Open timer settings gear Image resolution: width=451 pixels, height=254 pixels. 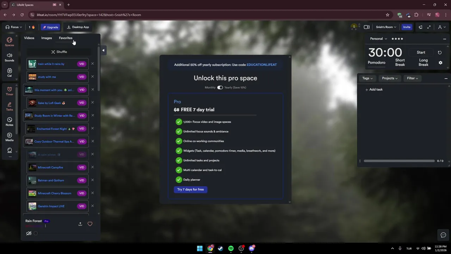click(x=440, y=63)
